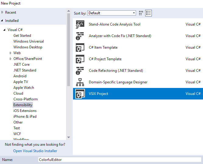The width and height of the screenshot is (203, 164).
Task: Select the .NET Core category
Action: pos(22,64)
